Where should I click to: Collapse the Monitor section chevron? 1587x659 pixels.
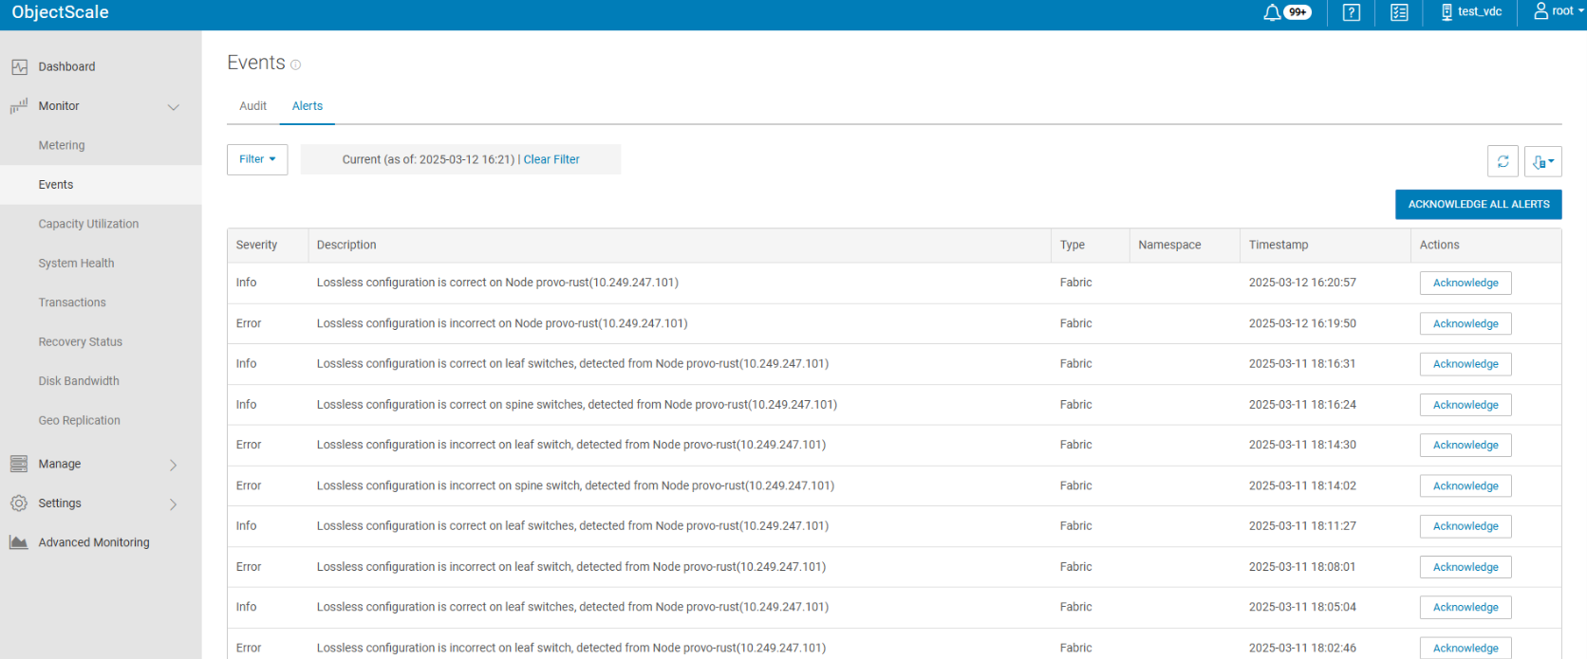(174, 107)
